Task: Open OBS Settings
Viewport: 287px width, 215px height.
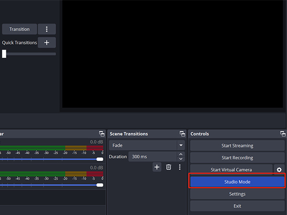Action: pyautogui.click(x=237, y=194)
